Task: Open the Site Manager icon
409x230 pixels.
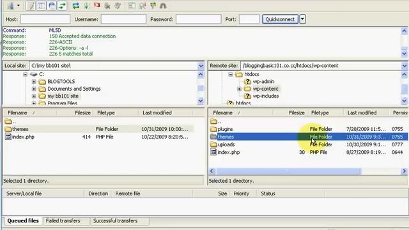Action: (x=10, y=6)
